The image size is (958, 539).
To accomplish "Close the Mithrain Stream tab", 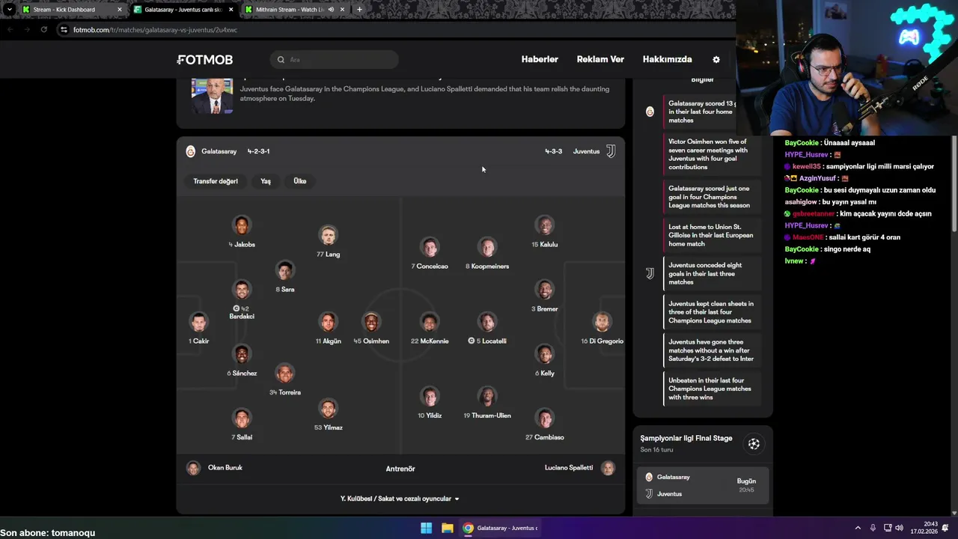I will (343, 10).
